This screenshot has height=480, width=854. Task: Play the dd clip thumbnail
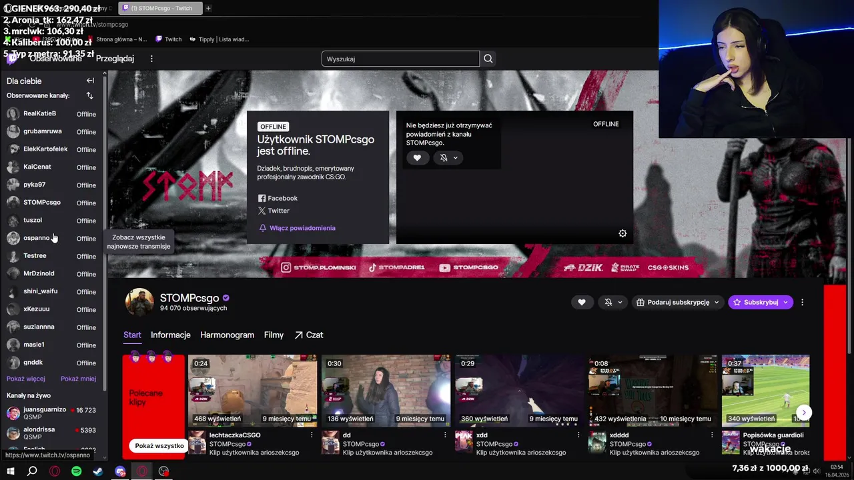tap(386, 391)
